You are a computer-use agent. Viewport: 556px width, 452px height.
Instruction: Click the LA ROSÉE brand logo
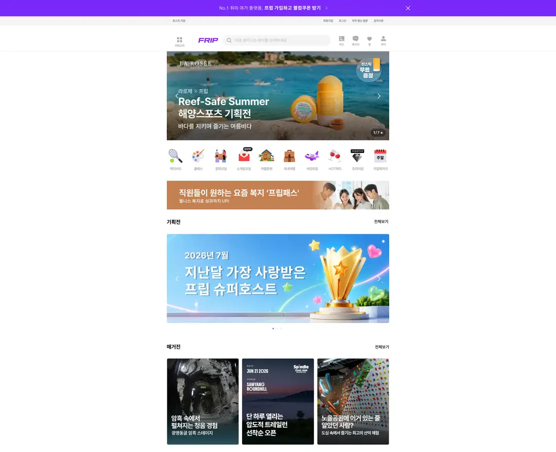(x=195, y=64)
